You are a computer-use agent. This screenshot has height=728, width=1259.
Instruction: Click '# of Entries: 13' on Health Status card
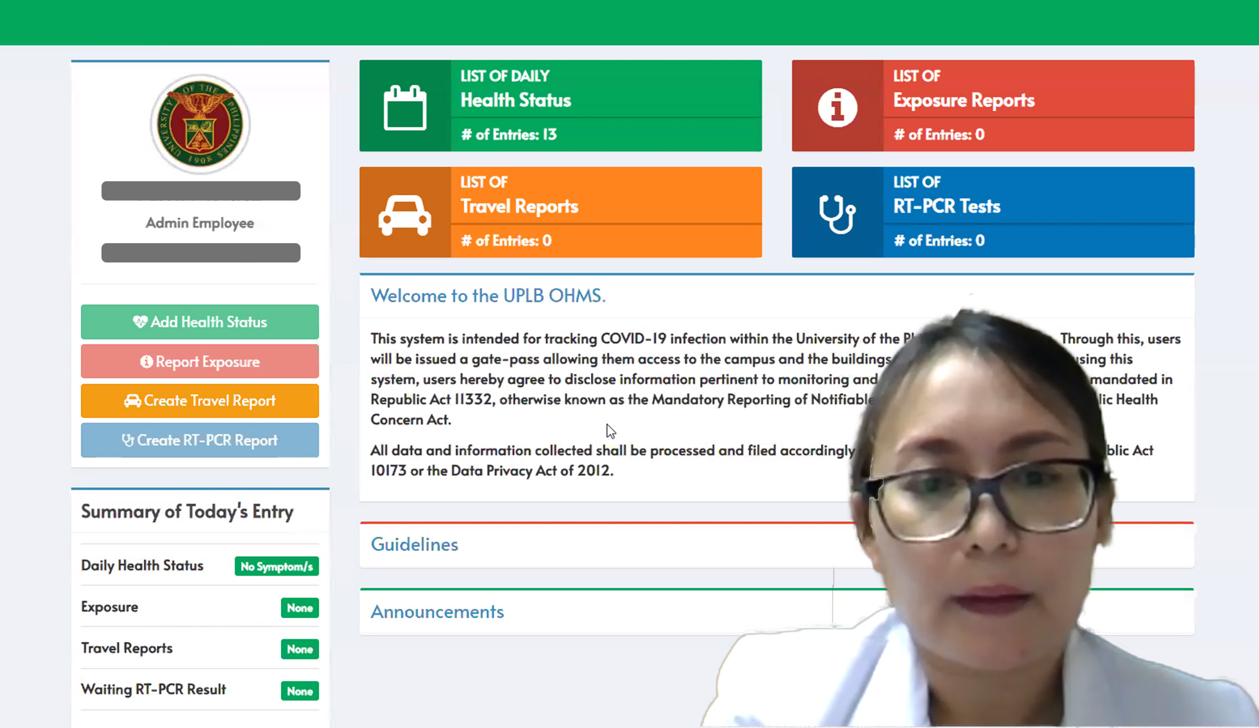pos(509,135)
